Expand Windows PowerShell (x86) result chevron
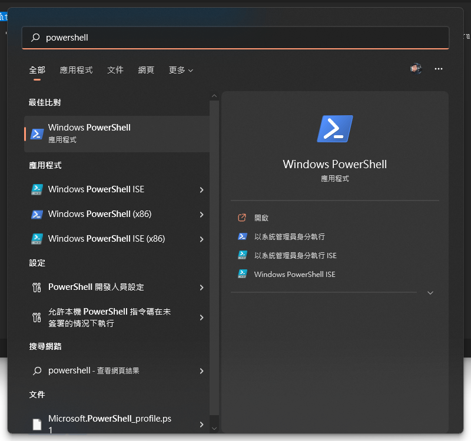471x441 pixels. click(x=201, y=215)
